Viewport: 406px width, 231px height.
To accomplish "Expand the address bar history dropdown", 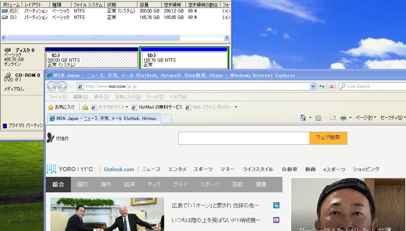I will pos(313,86).
